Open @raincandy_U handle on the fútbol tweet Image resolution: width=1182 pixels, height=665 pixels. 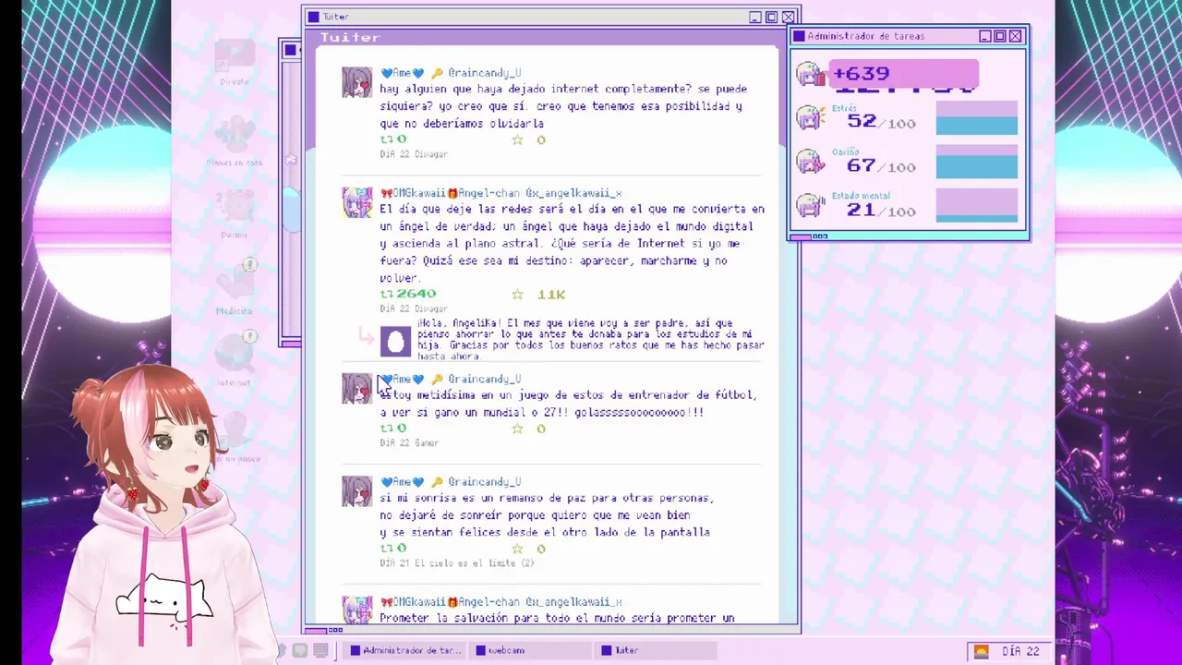click(485, 379)
